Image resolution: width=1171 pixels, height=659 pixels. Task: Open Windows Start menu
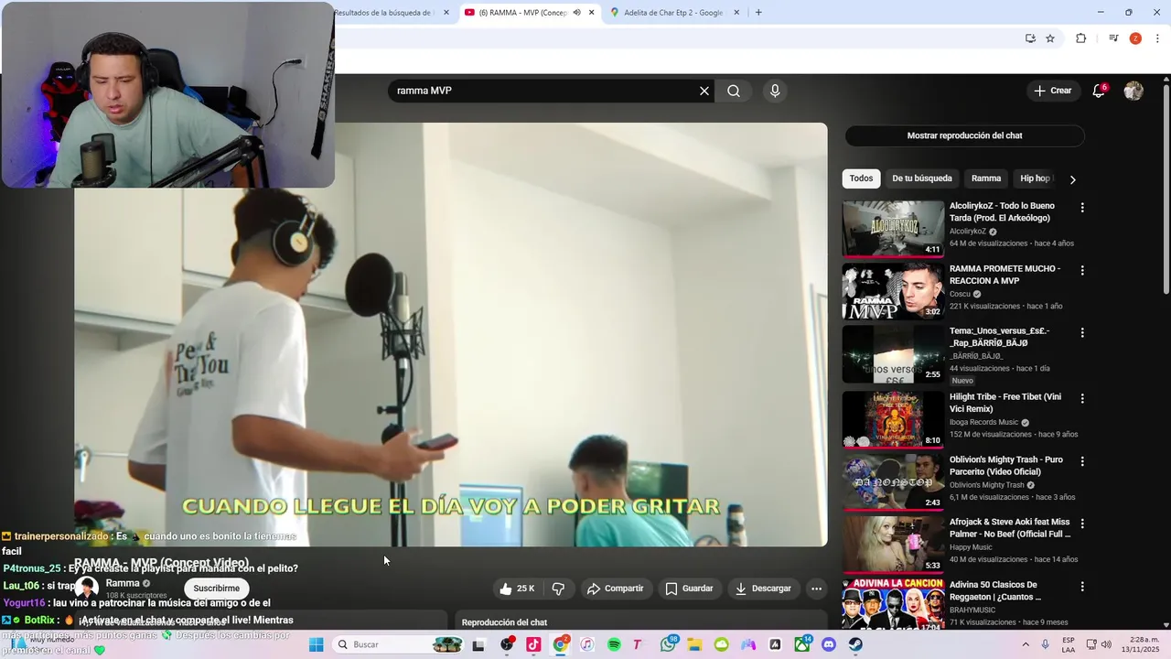tap(317, 644)
